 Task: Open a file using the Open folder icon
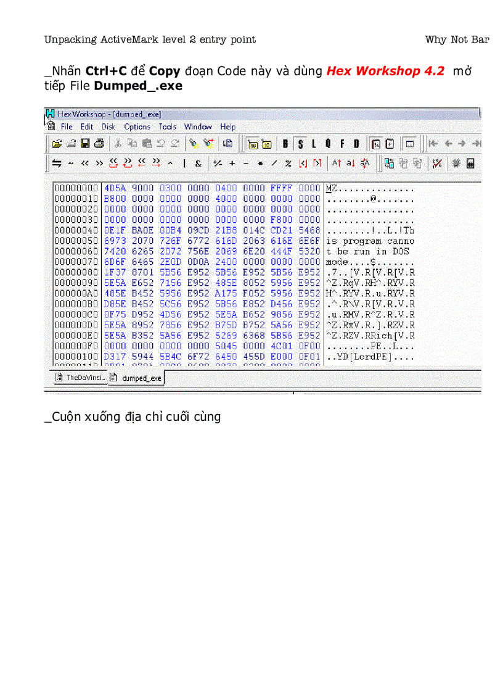coord(57,144)
